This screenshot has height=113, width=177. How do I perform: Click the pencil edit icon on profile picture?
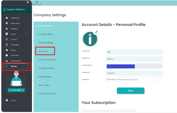pyautogui.click(x=96, y=32)
